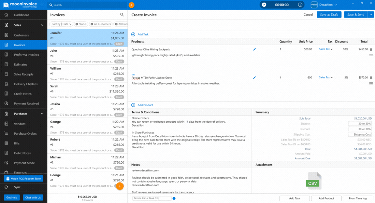
Task: Click the Sync icon
Action: [7, 187]
